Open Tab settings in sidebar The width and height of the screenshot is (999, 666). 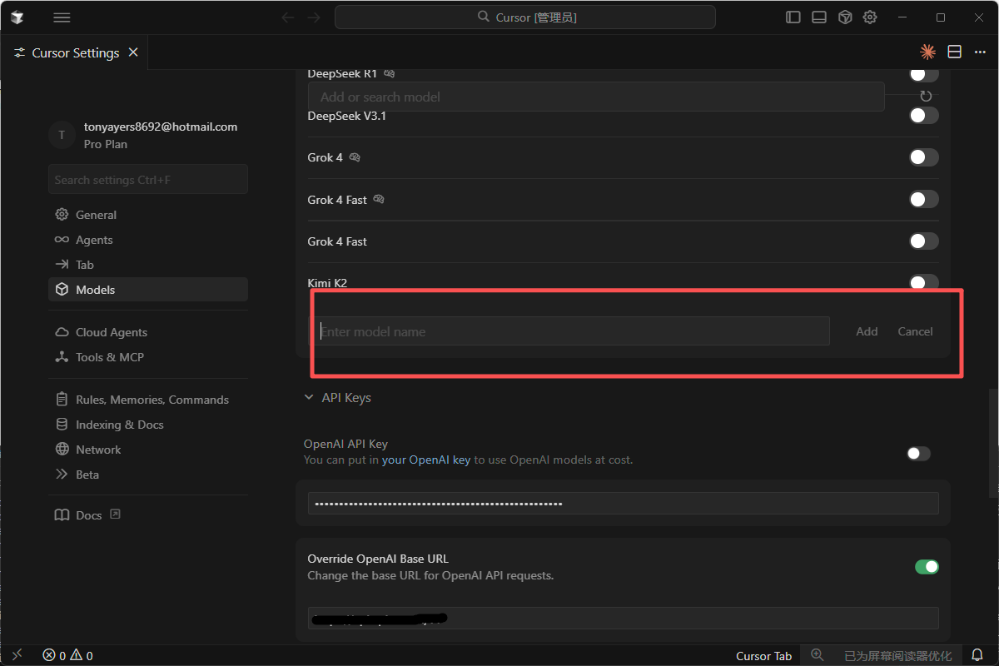[148, 265]
